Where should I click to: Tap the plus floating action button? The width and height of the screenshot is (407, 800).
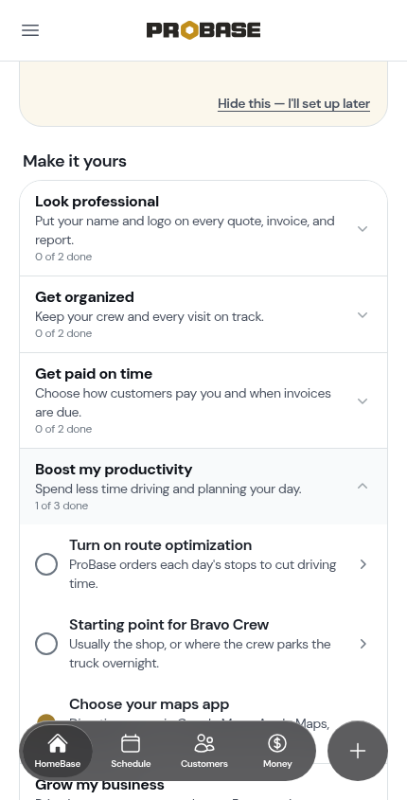coord(358,751)
